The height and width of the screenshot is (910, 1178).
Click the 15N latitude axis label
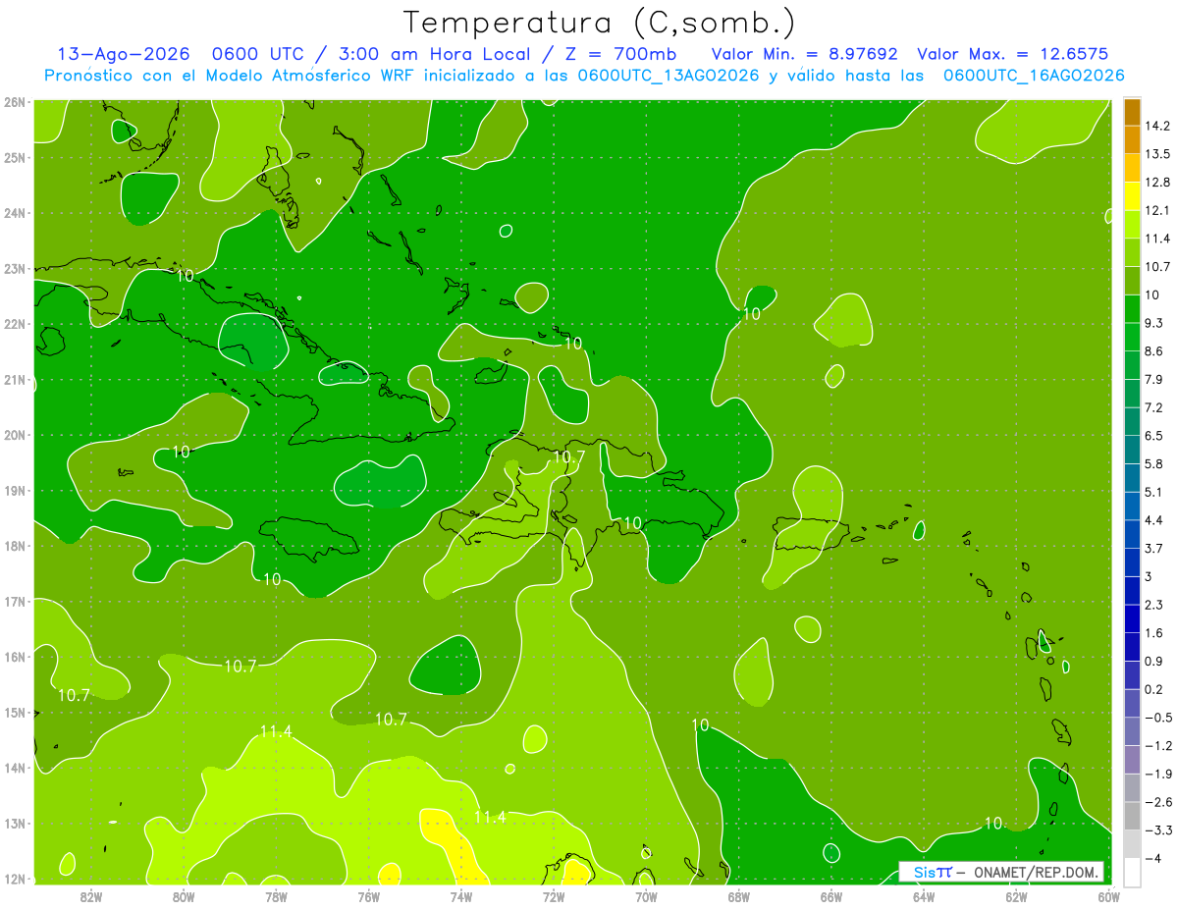pos(15,713)
